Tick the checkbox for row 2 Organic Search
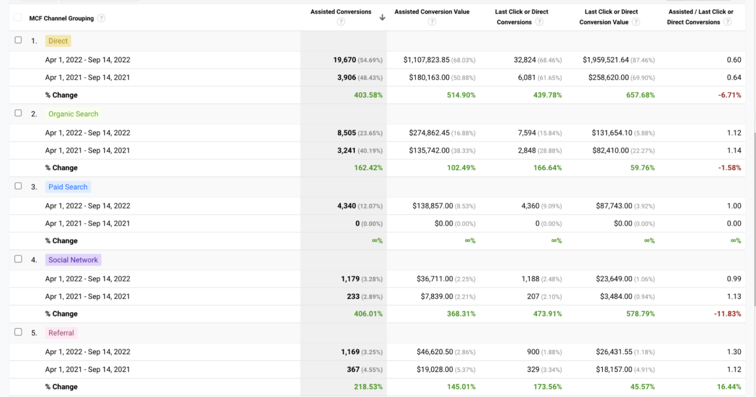This screenshot has height=397, width=756. [18, 113]
